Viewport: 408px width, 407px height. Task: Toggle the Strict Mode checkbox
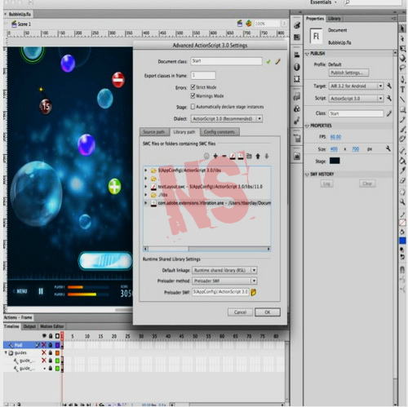(193, 87)
